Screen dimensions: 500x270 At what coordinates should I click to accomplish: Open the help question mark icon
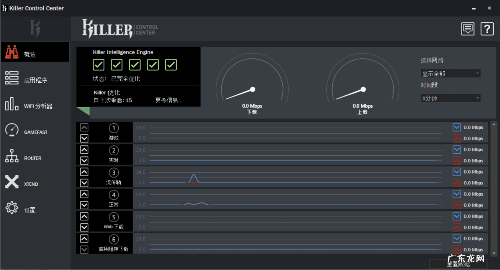coord(487,29)
